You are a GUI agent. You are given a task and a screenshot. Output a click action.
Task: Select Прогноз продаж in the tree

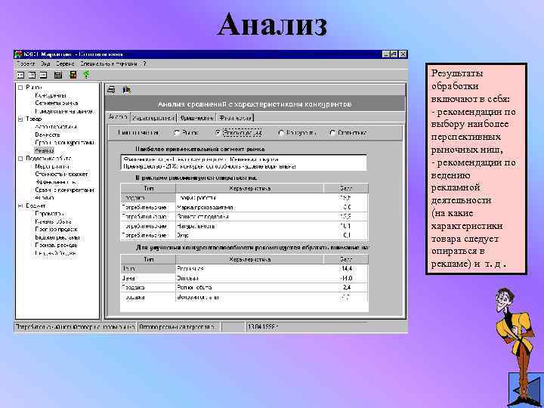56,230
